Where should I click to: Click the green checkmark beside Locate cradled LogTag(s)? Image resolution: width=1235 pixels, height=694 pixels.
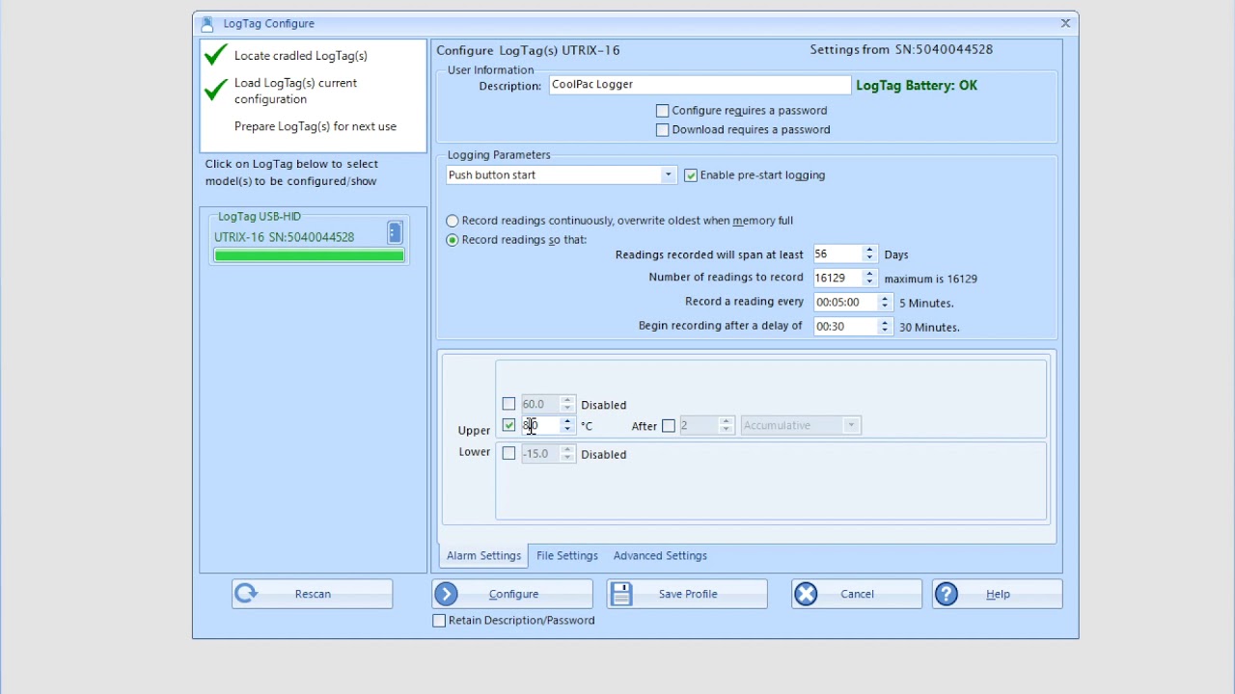(216, 55)
